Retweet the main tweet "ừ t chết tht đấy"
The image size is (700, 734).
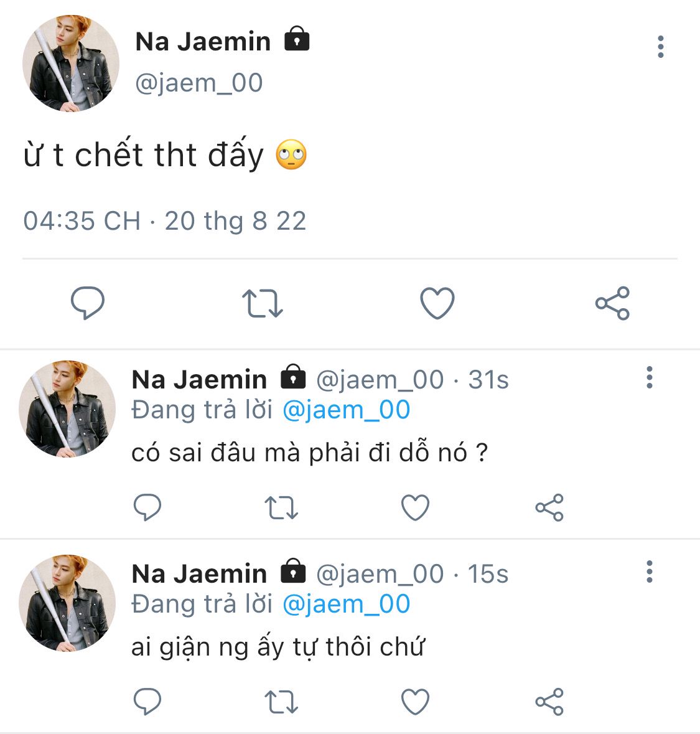pos(262,303)
